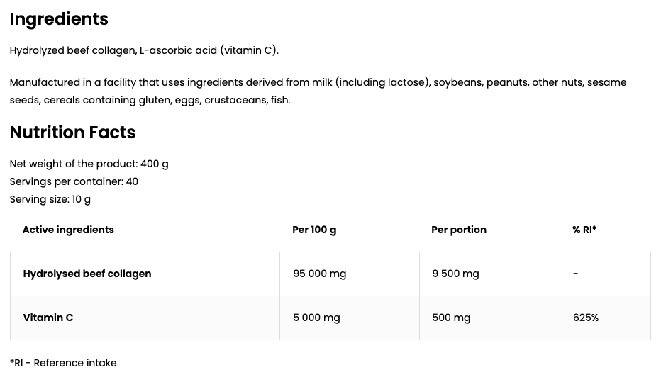Click the % RI* column header

coord(584,230)
